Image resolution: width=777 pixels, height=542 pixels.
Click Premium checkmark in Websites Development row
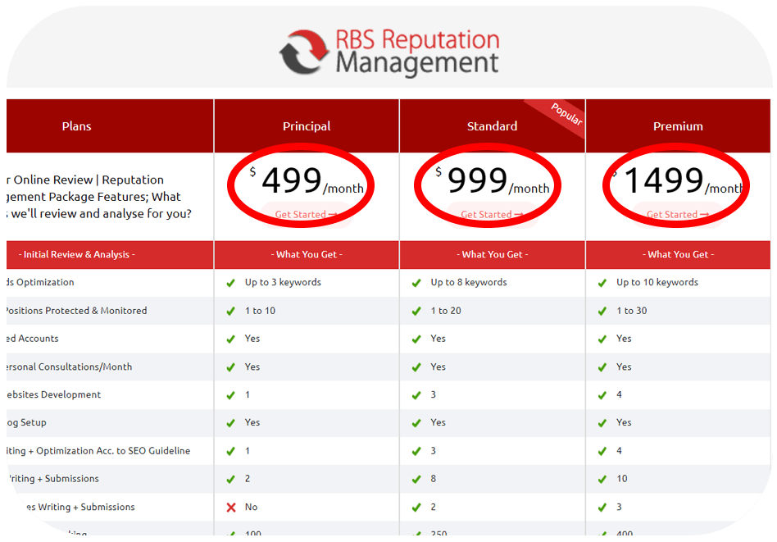coord(602,395)
